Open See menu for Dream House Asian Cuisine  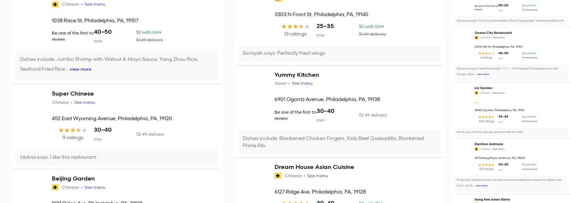tap(317, 176)
